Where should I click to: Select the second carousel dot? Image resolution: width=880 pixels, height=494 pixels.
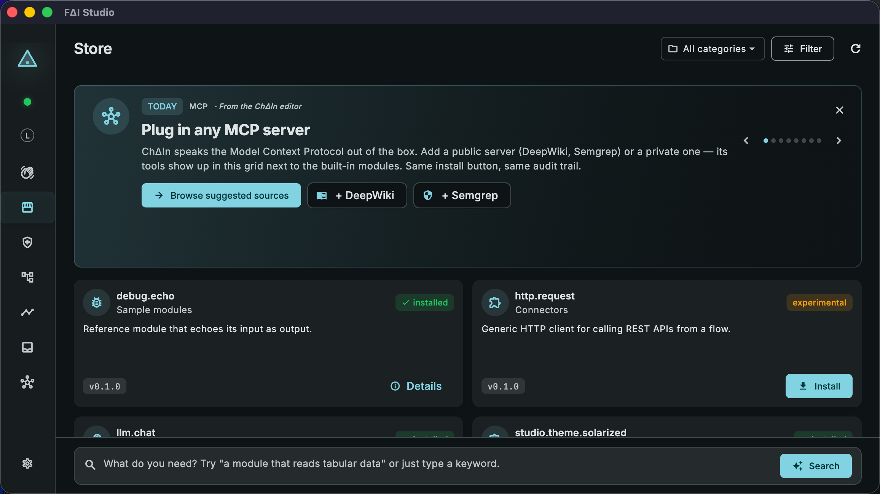click(x=773, y=141)
